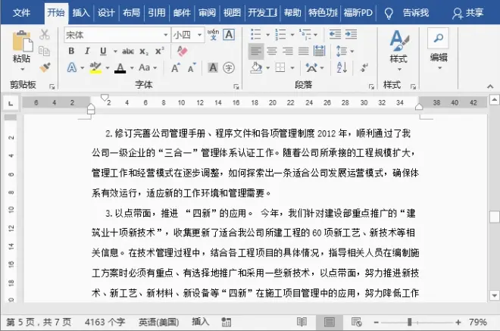Screen dimensions: 500x331
Task: Switch to the 布局 Layout tab
Action: pyautogui.click(x=131, y=13)
